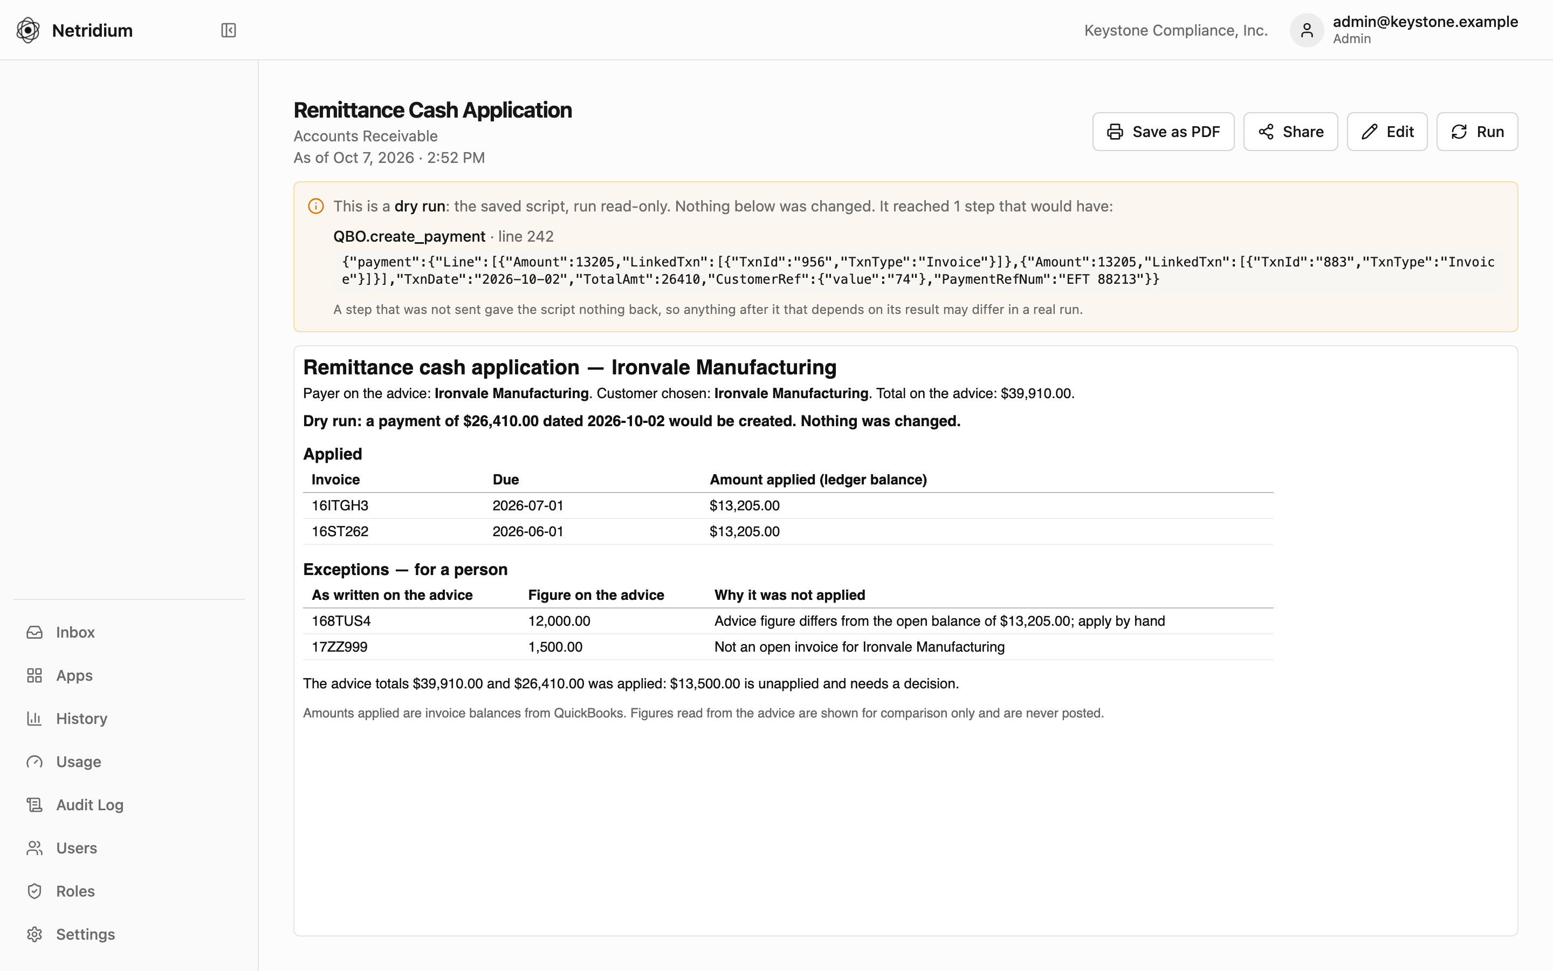Open the History page
Screen dimensions: 1553x971
coord(129,719)
